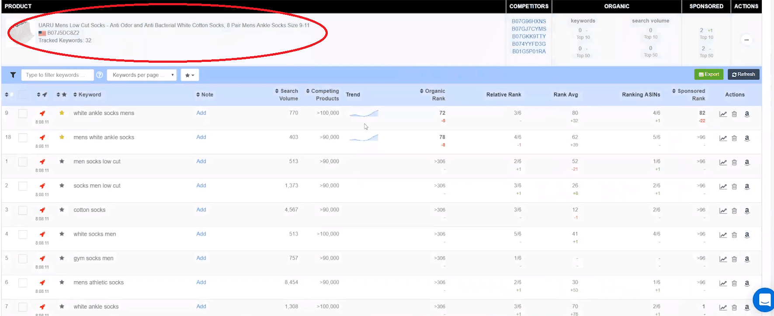Open product ASIN B07J5DC8Z2

(x=63, y=33)
